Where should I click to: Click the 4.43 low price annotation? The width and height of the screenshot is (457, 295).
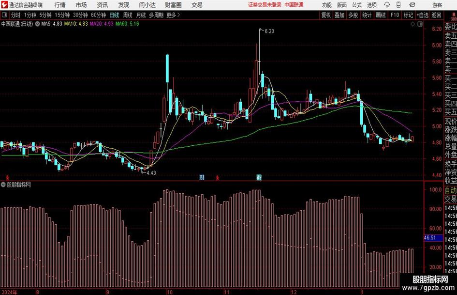(151, 173)
